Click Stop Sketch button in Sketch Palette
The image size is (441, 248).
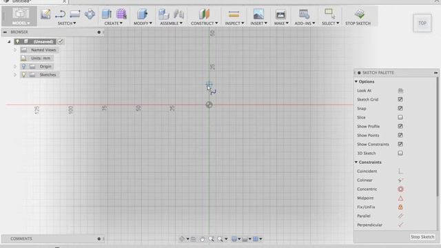[x=422, y=237]
